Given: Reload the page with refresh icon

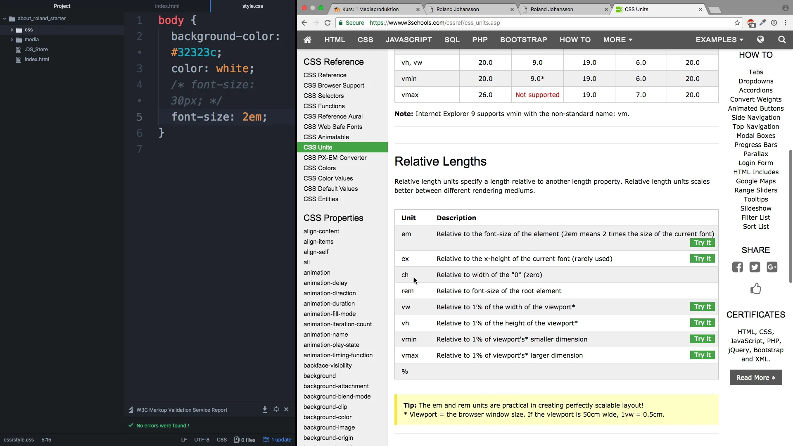Looking at the screenshot, I should click(x=328, y=23).
